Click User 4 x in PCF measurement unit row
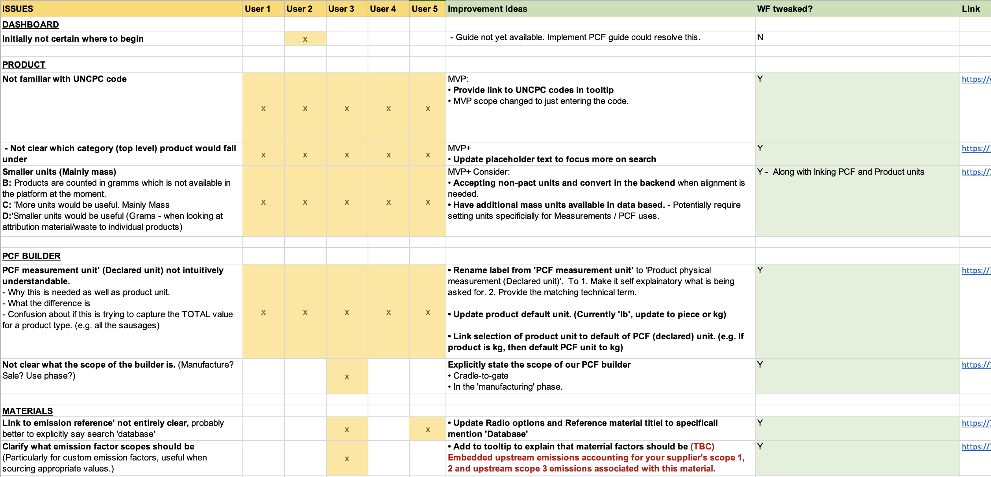This screenshot has height=477, width=991. (x=388, y=312)
